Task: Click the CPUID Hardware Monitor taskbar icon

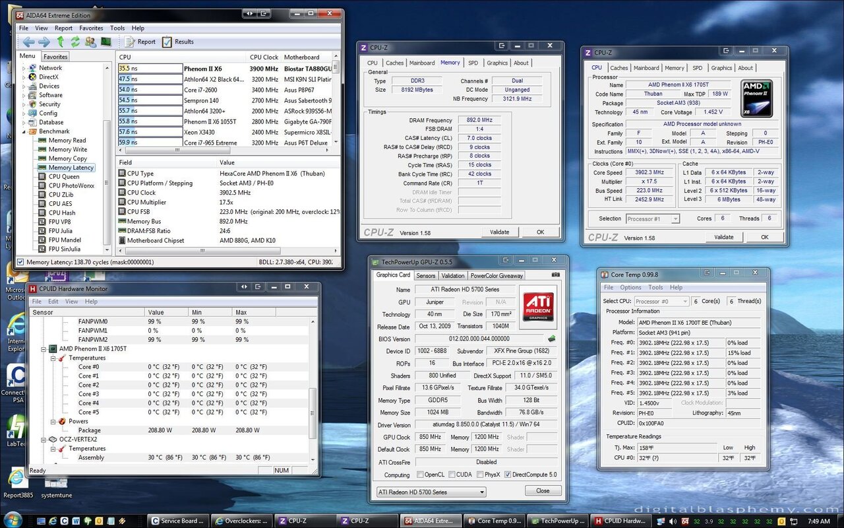Action: point(620,520)
